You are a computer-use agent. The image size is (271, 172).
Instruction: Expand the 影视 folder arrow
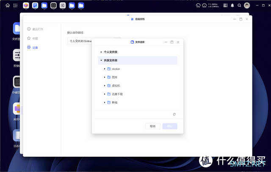coord(105,103)
